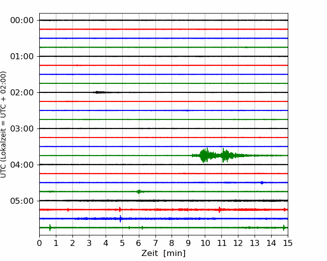Click the 05:00 time label
Viewport: 327px width, 261px height.
tap(22, 201)
